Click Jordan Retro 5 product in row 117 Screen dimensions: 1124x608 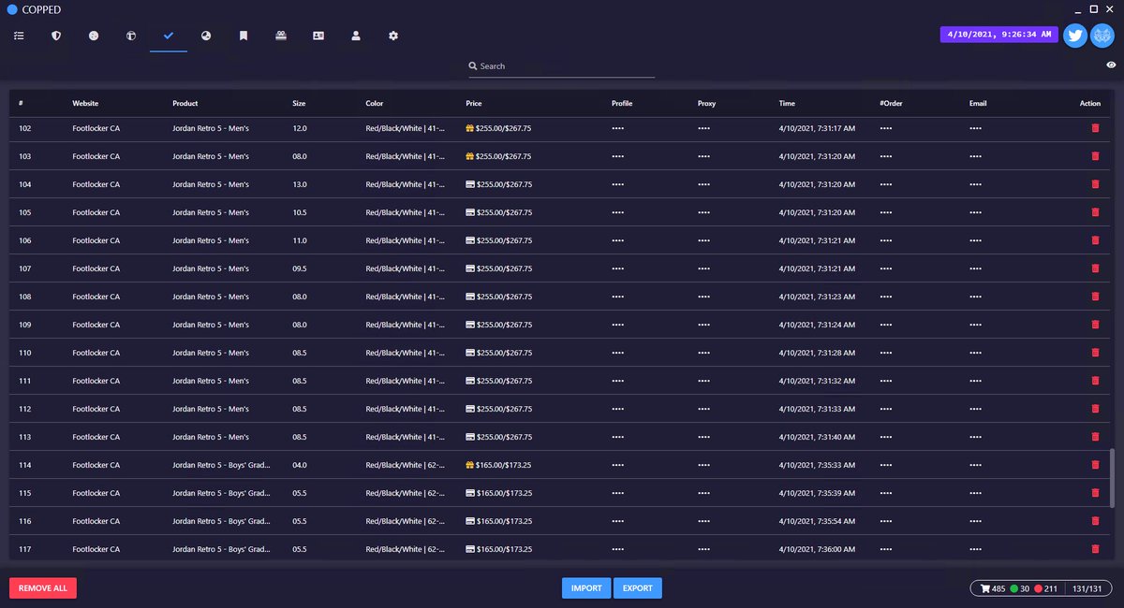click(221, 549)
